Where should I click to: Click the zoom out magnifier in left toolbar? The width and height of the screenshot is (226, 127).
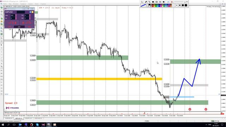pos(1,31)
